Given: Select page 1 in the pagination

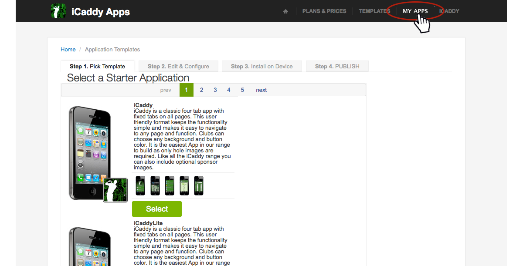Looking at the screenshot, I should (187, 90).
